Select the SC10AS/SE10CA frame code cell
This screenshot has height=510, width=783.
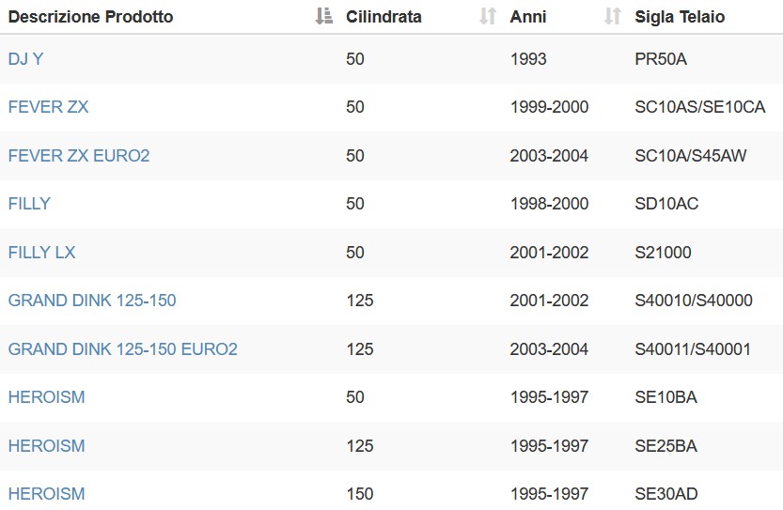click(700, 107)
